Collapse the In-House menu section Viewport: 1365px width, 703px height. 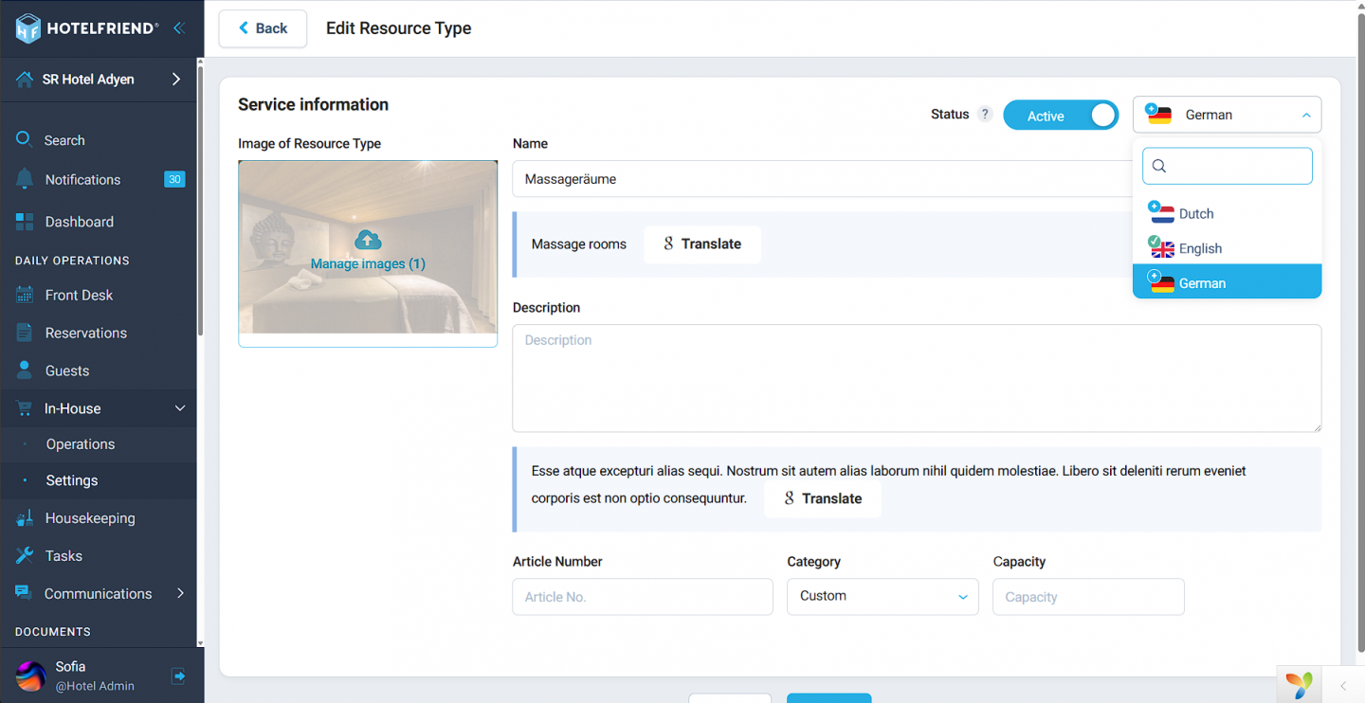point(179,408)
